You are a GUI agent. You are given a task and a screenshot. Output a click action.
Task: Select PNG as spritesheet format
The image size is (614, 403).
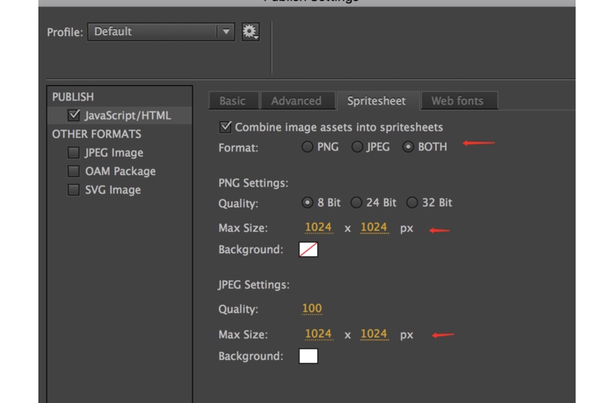tap(308, 147)
